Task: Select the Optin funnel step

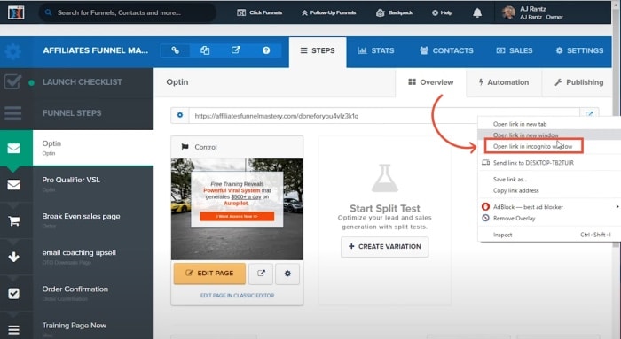Action: pos(93,148)
